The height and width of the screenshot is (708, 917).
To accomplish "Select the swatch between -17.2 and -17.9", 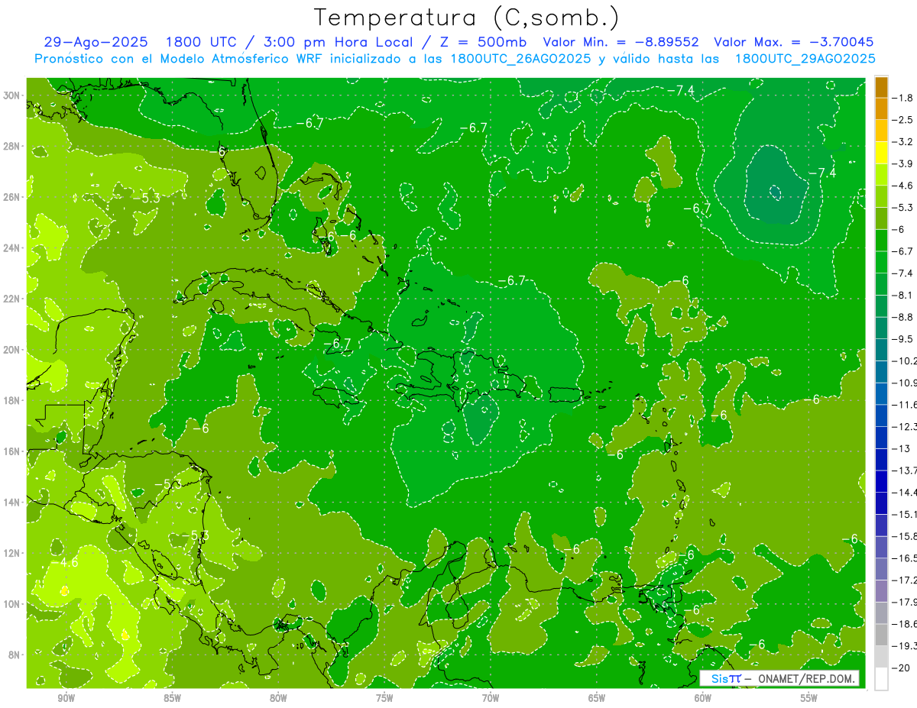I will tap(881, 591).
